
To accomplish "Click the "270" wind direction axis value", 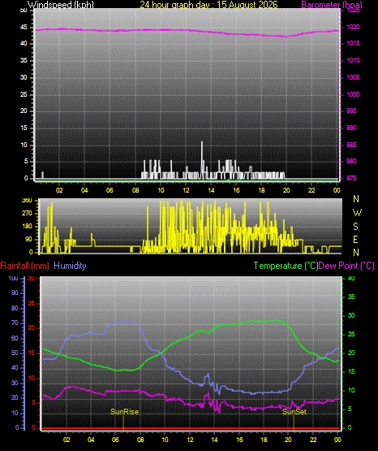I will [x=27, y=214].
